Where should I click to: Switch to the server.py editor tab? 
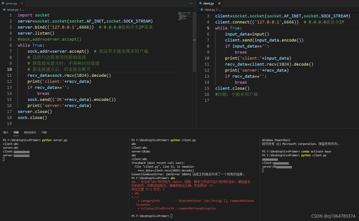click(x=11, y=3)
